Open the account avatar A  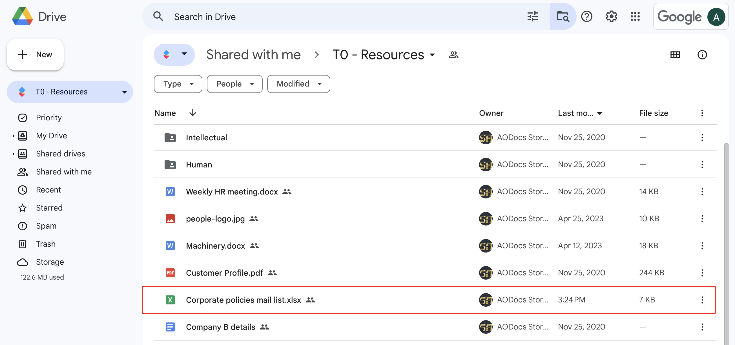click(x=716, y=17)
